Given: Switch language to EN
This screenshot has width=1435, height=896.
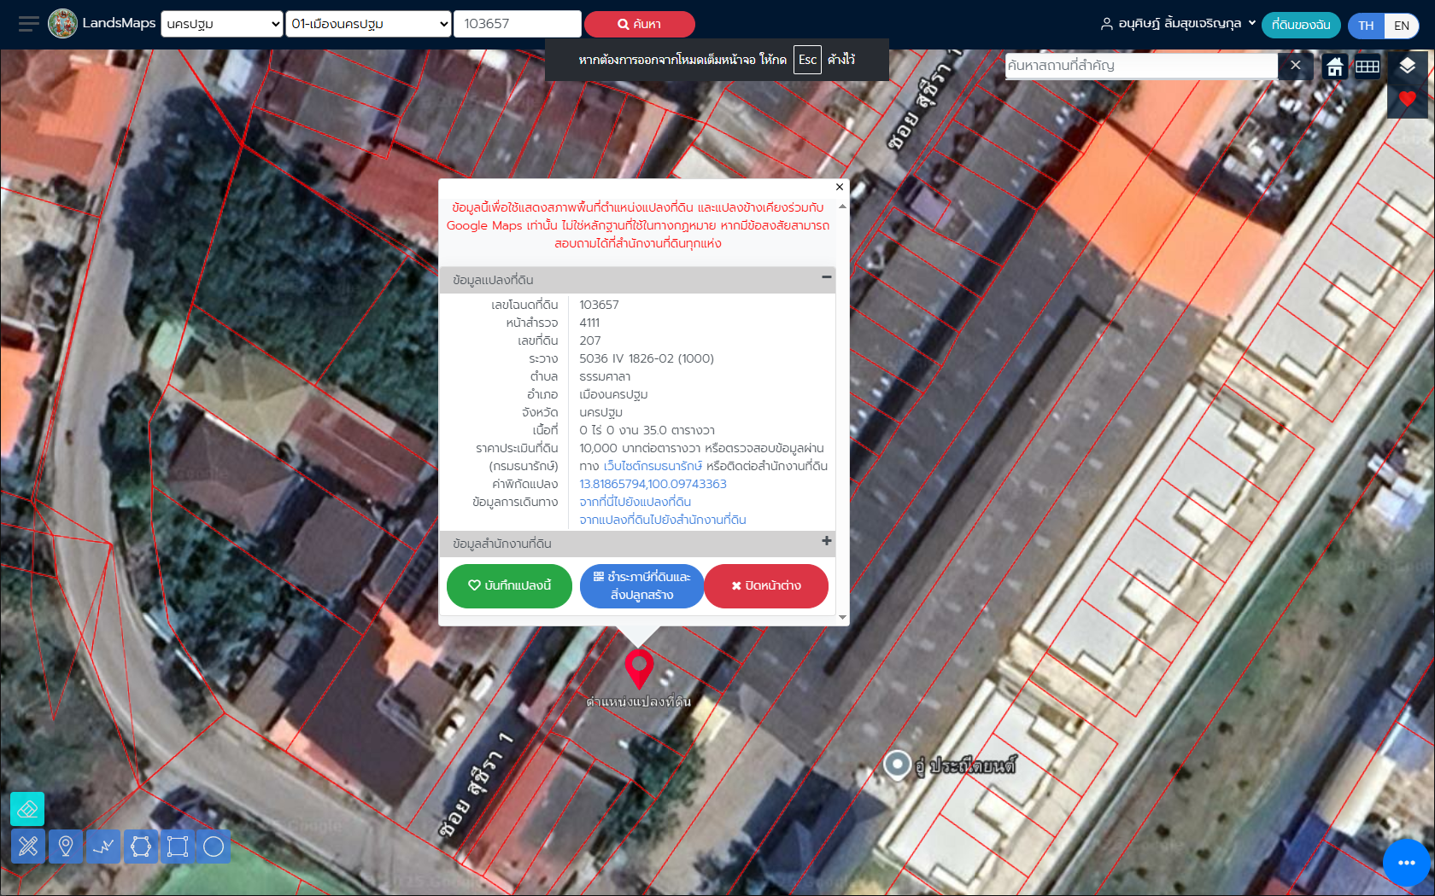Looking at the screenshot, I should pyautogui.click(x=1402, y=26).
